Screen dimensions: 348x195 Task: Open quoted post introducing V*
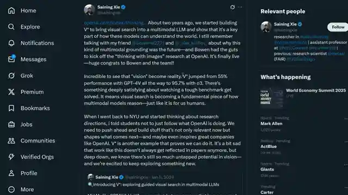(163, 184)
